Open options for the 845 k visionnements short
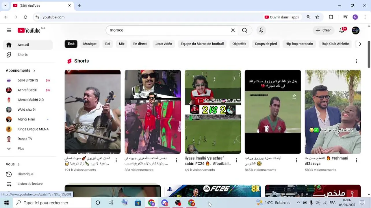The image size is (371, 208). (x=296, y=160)
